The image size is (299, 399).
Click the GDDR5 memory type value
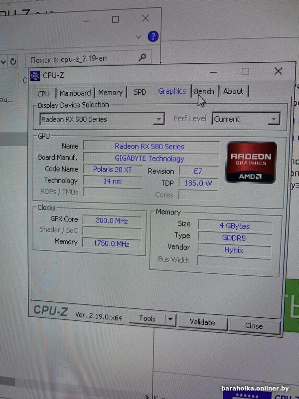click(235, 238)
